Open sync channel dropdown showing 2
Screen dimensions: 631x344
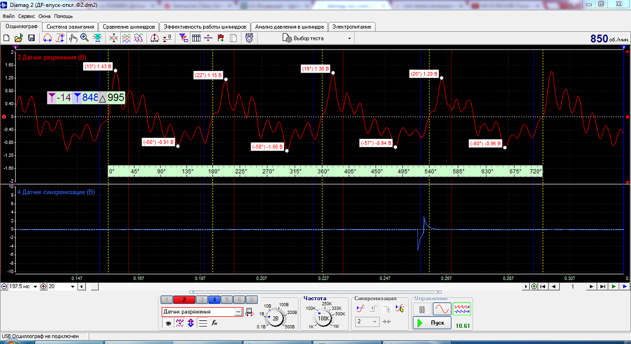(367, 322)
